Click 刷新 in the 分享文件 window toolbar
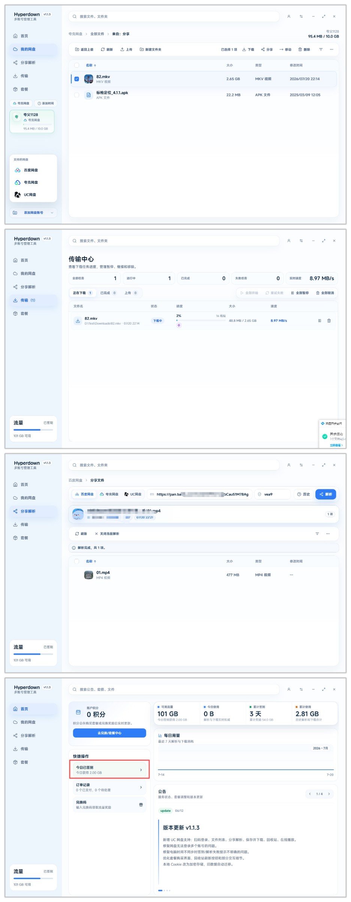Image resolution: width=351 pixels, height=902 pixels. (81, 534)
